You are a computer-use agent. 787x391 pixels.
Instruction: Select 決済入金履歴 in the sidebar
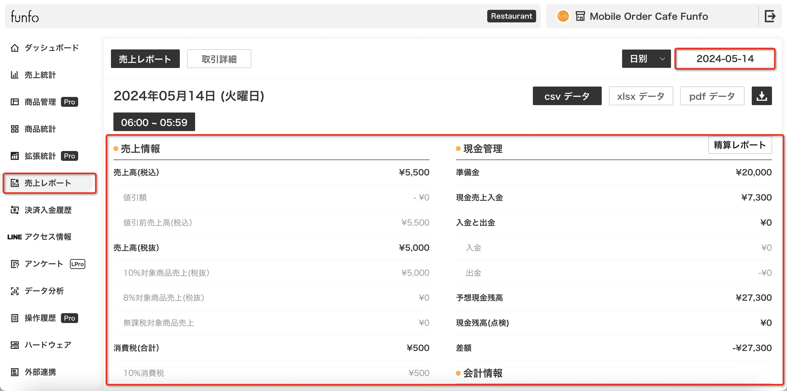[48, 210]
